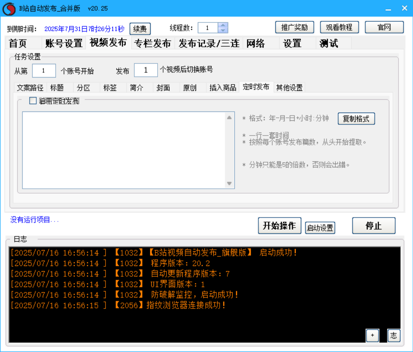Increase thread count with up arrow
The width and height of the screenshot is (413, 352).
(223, 25)
